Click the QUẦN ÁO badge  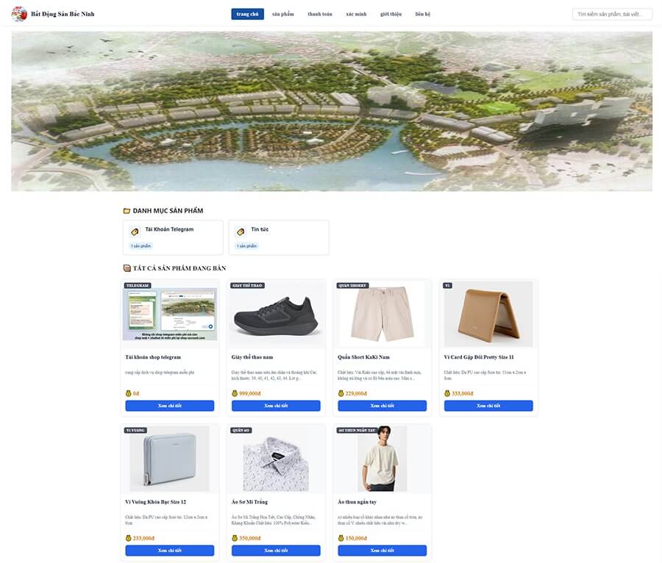point(241,430)
